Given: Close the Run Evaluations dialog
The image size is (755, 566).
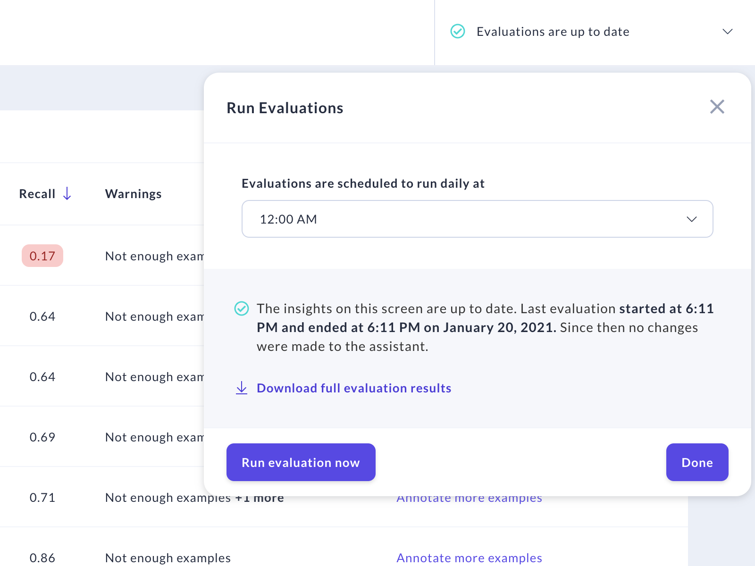Looking at the screenshot, I should tap(717, 107).
